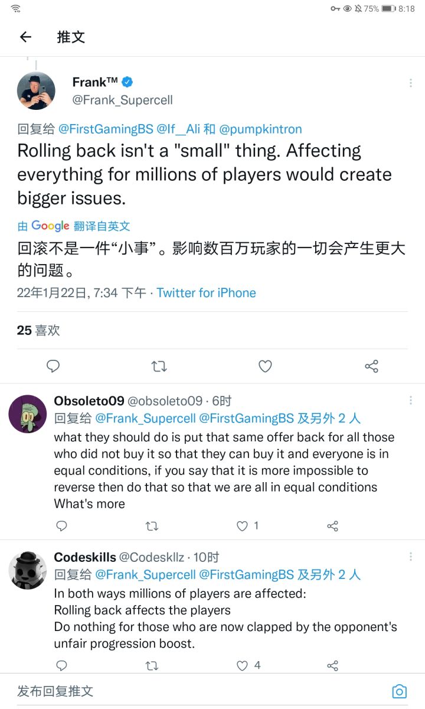
Task: Open more options on Codeskills' reply
Action: click(411, 557)
